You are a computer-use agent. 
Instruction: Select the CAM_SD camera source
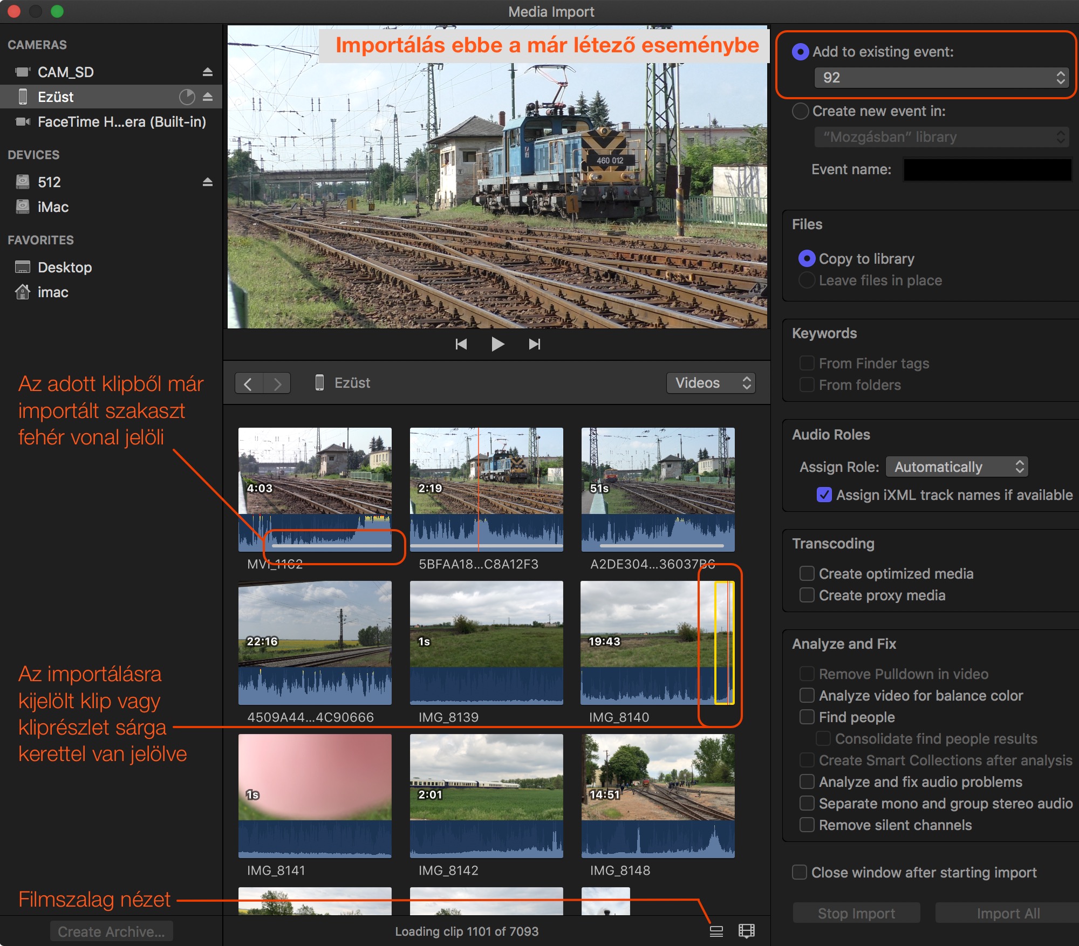click(111, 72)
